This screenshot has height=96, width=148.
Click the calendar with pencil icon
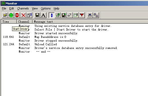76,15
